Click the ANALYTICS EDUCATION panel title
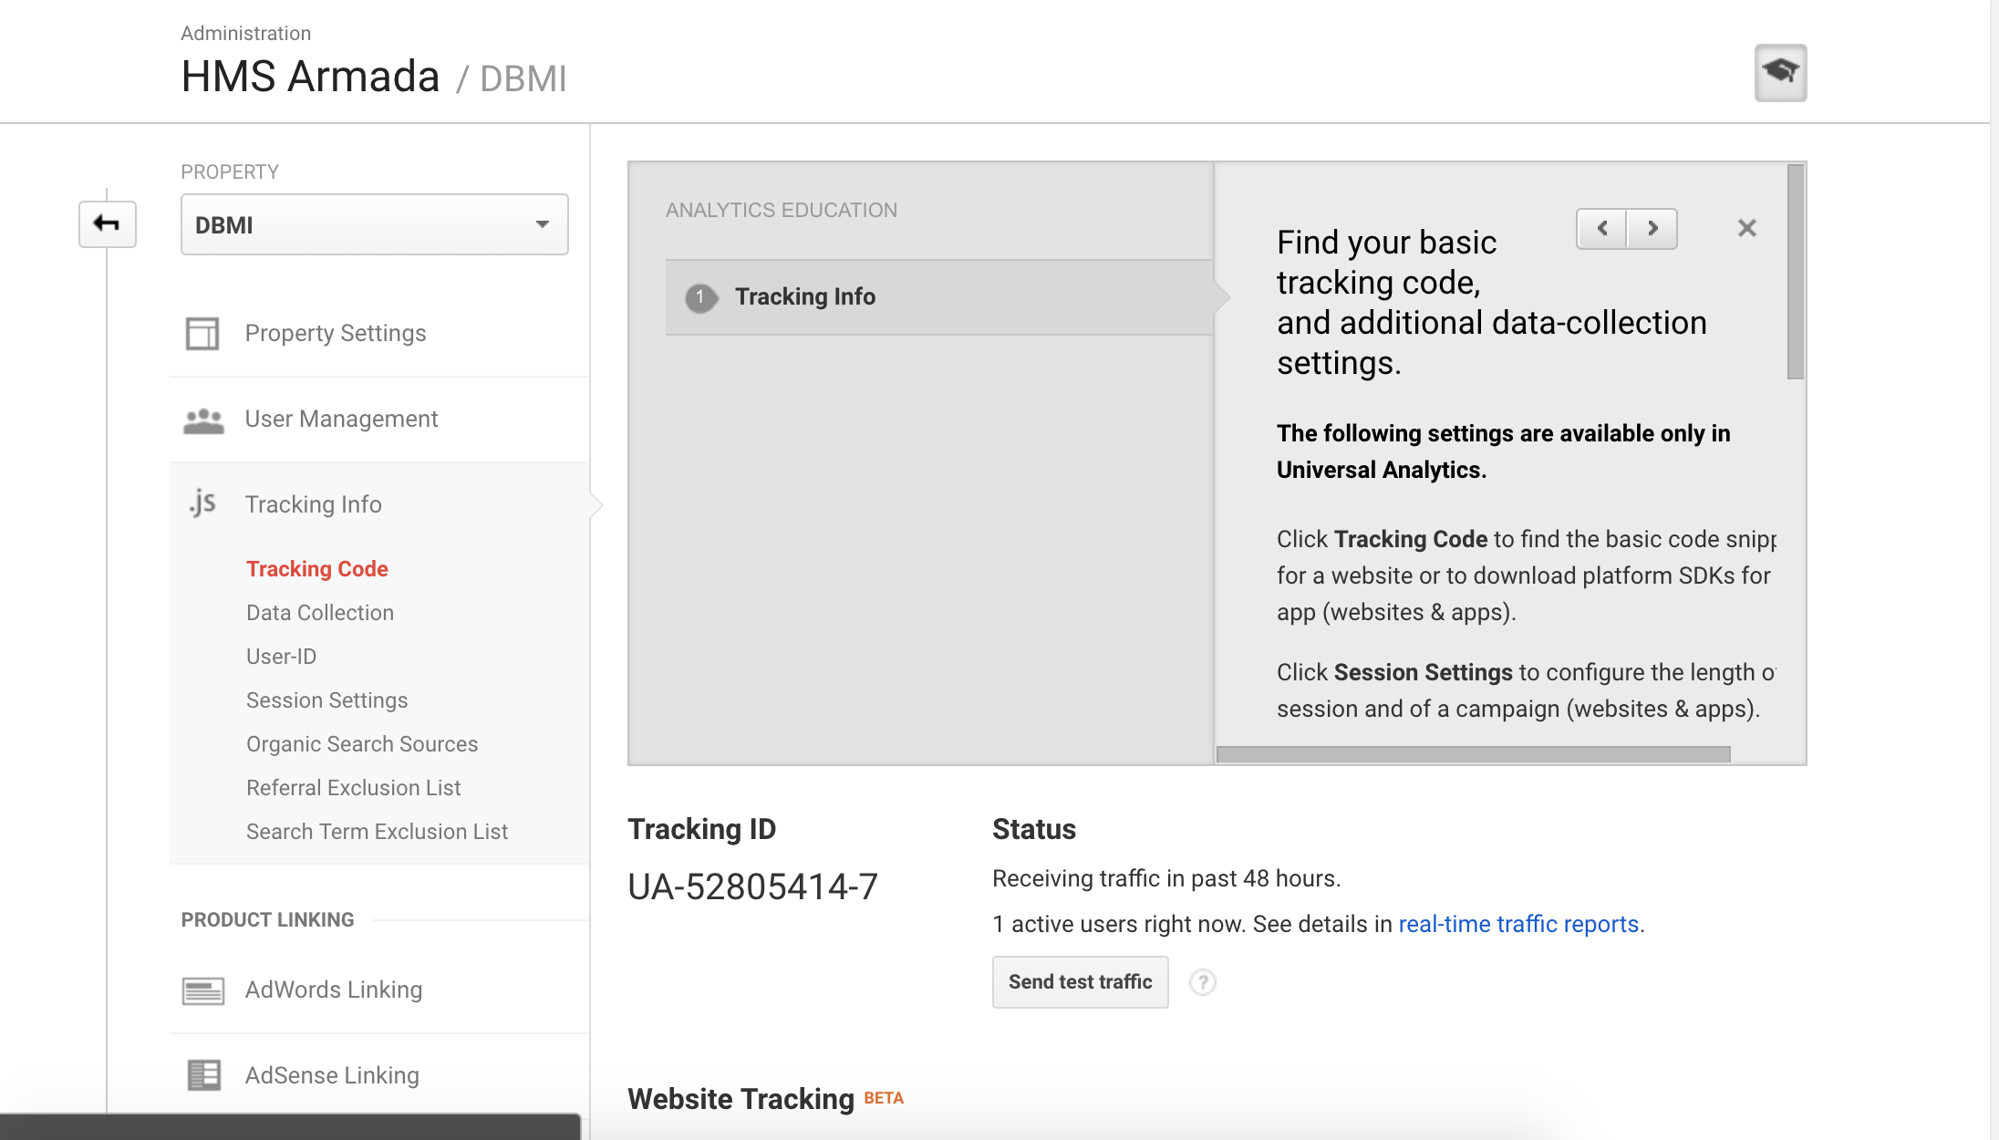1999x1140 pixels. tap(782, 210)
